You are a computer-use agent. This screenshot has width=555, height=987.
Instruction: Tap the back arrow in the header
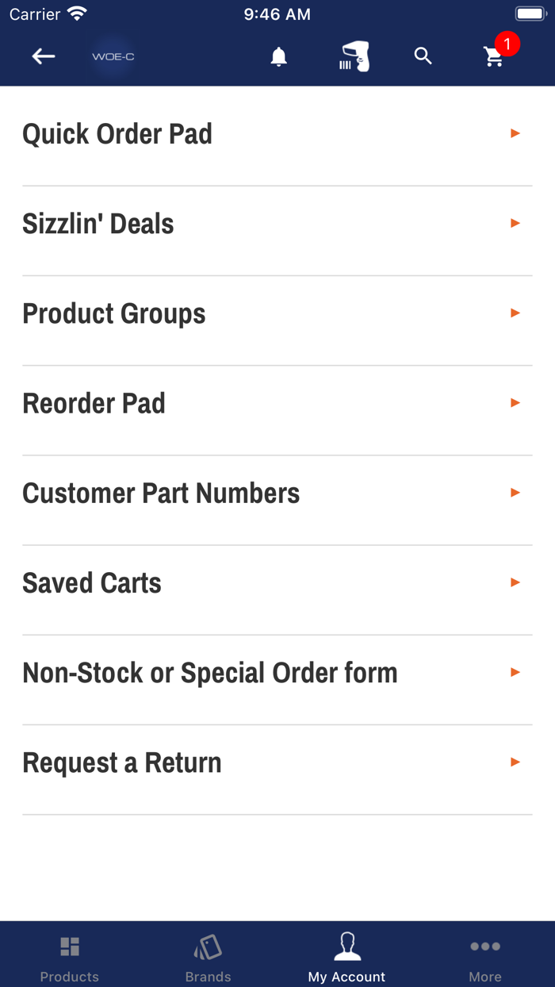pyautogui.click(x=44, y=56)
